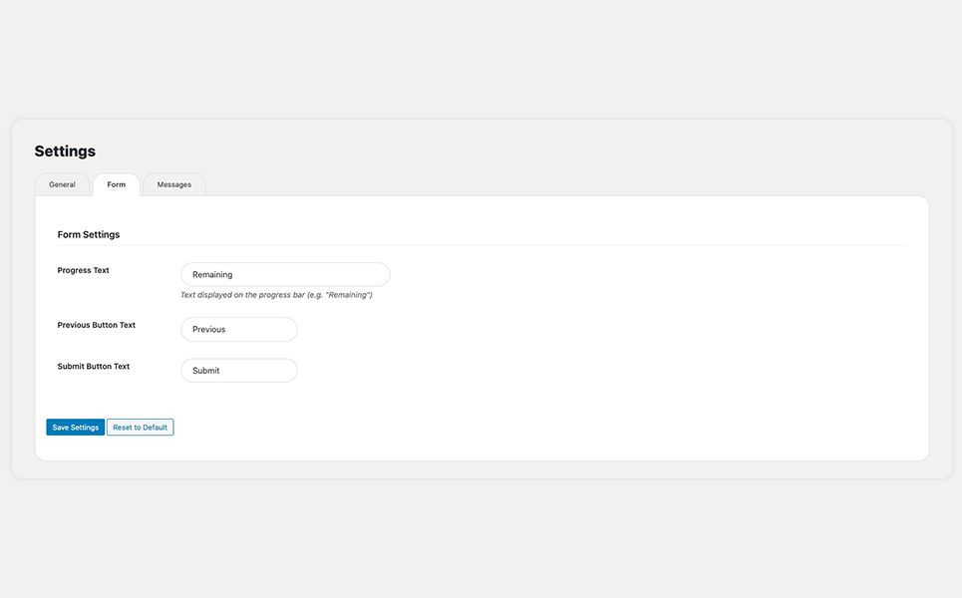Click the Submit Button Text label
The image size is (962, 598).
(x=94, y=367)
